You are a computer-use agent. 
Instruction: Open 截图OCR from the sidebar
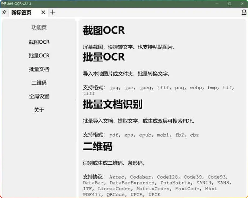tap(39, 42)
